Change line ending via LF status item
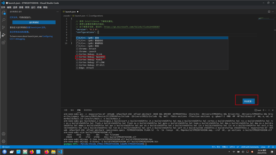Viewport: 276px width, 155px height. tap(238, 147)
